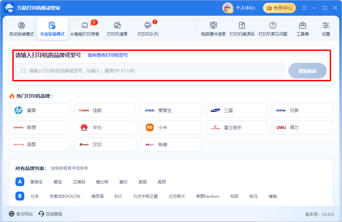Screen dimensions: 342x222
Task: Choose 北洋 in brand list
Action: (x=35, y=196)
